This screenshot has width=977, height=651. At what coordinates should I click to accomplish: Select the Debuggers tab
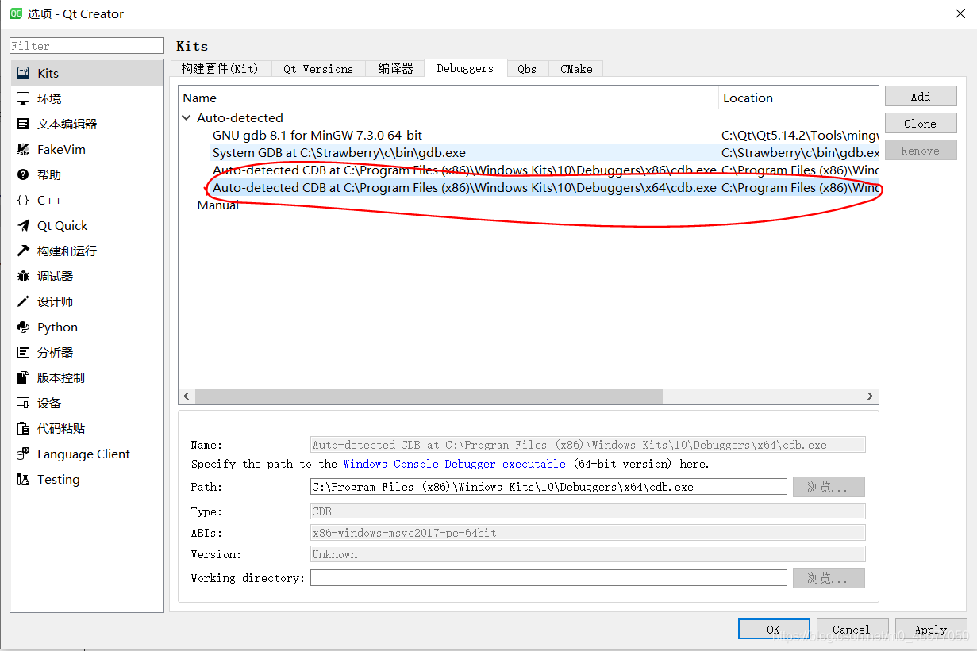click(465, 68)
